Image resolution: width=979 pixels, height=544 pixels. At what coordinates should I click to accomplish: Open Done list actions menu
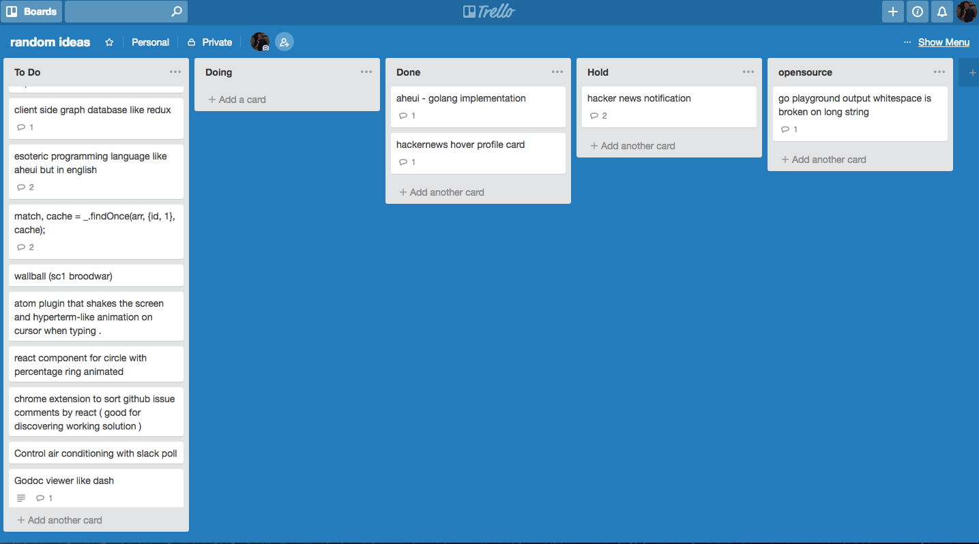(x=557, y=72)
